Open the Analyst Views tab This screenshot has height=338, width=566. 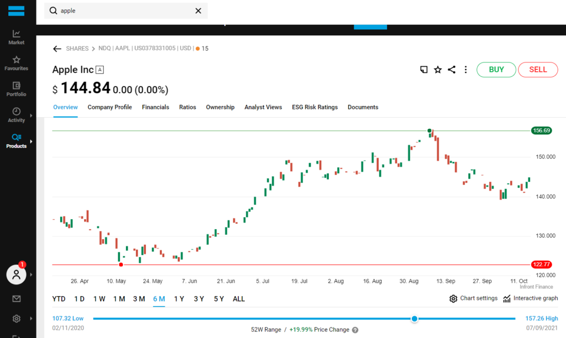click(x=263, y=107)
